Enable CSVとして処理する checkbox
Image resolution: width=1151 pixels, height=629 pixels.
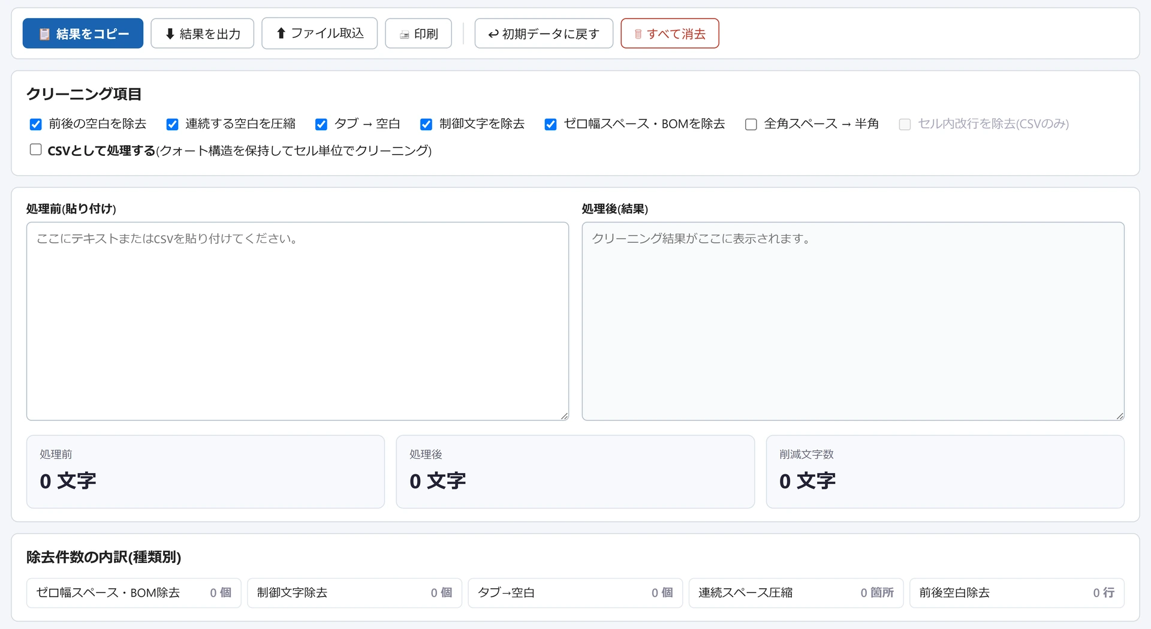pyautogui.click(x=36, y=149)
